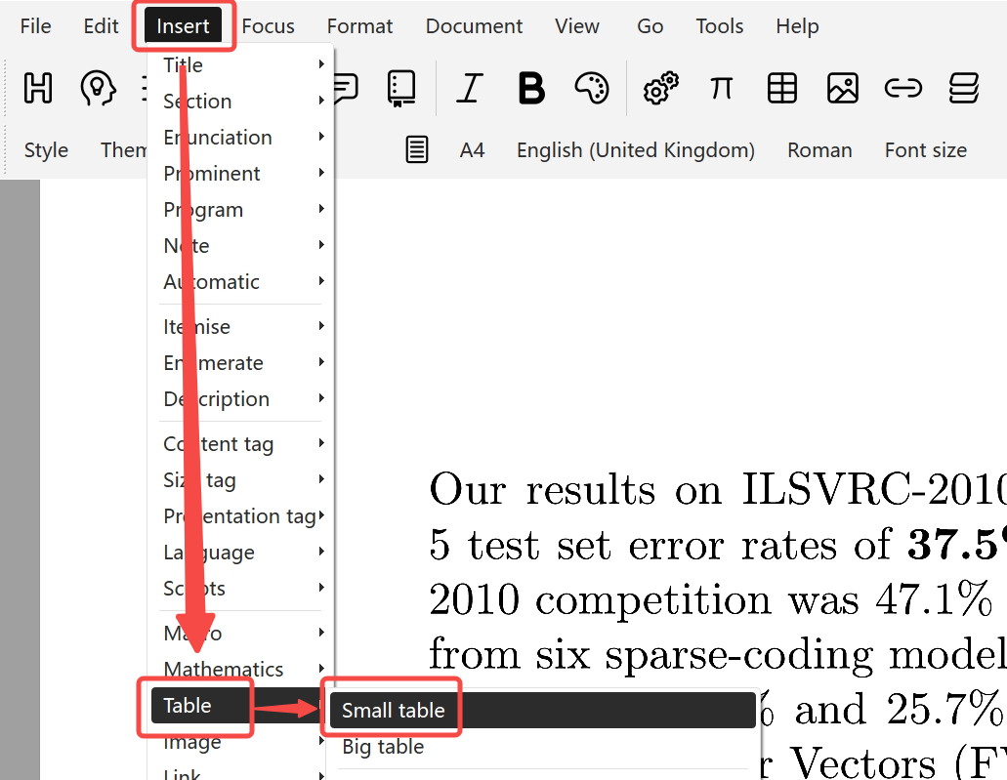Image resolution: width=1007 pixels, height=780 pixels.
Task: Change the A4 page size
Action: (x=472, y=149)
